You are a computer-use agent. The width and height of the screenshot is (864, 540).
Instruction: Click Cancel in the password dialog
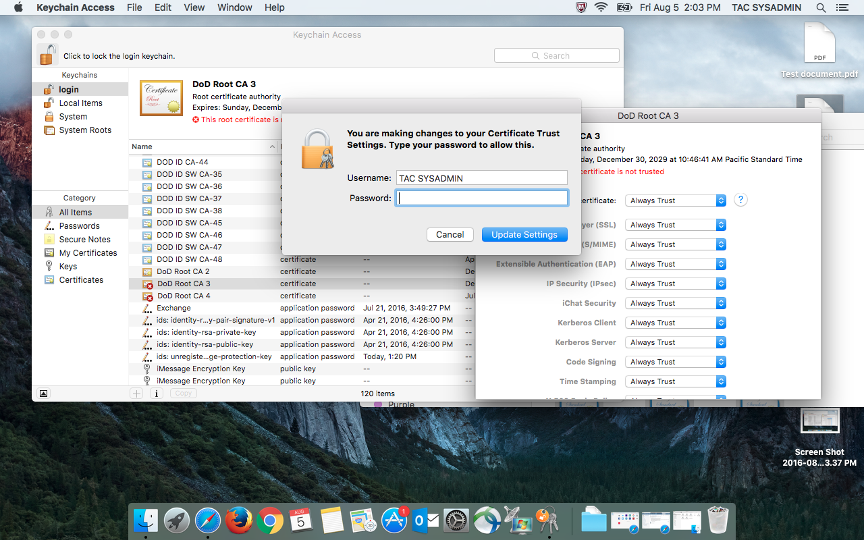coord(450,234)
